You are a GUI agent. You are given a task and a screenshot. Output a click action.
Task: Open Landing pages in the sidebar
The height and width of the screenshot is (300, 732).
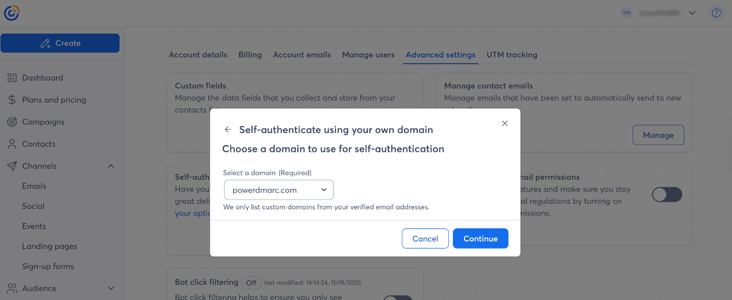pyautogui.click(x=49, y=247)
